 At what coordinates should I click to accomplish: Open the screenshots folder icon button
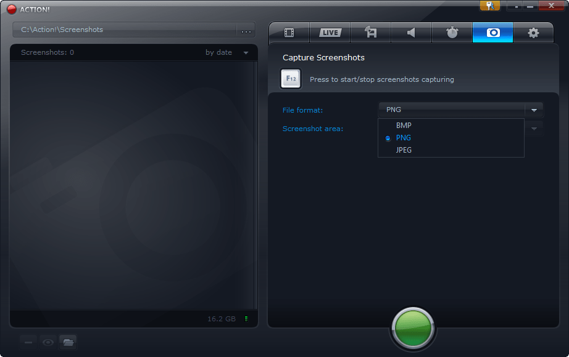(68, 342)
